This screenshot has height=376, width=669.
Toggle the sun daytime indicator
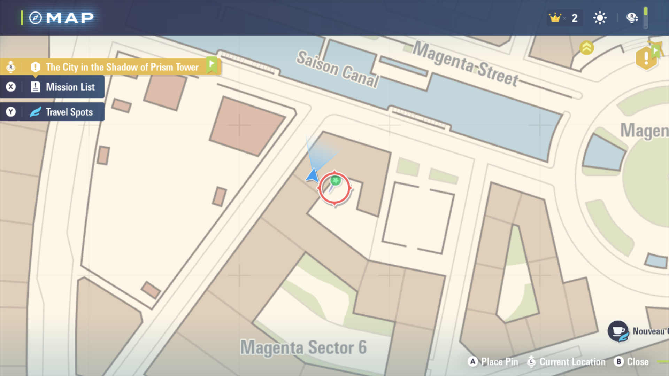pyautogui.click(x=600, y=18)
